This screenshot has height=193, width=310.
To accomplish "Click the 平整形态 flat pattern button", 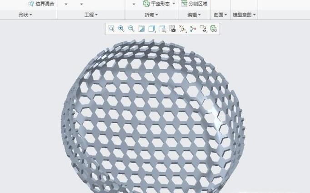I will click(x=160, y=4).
